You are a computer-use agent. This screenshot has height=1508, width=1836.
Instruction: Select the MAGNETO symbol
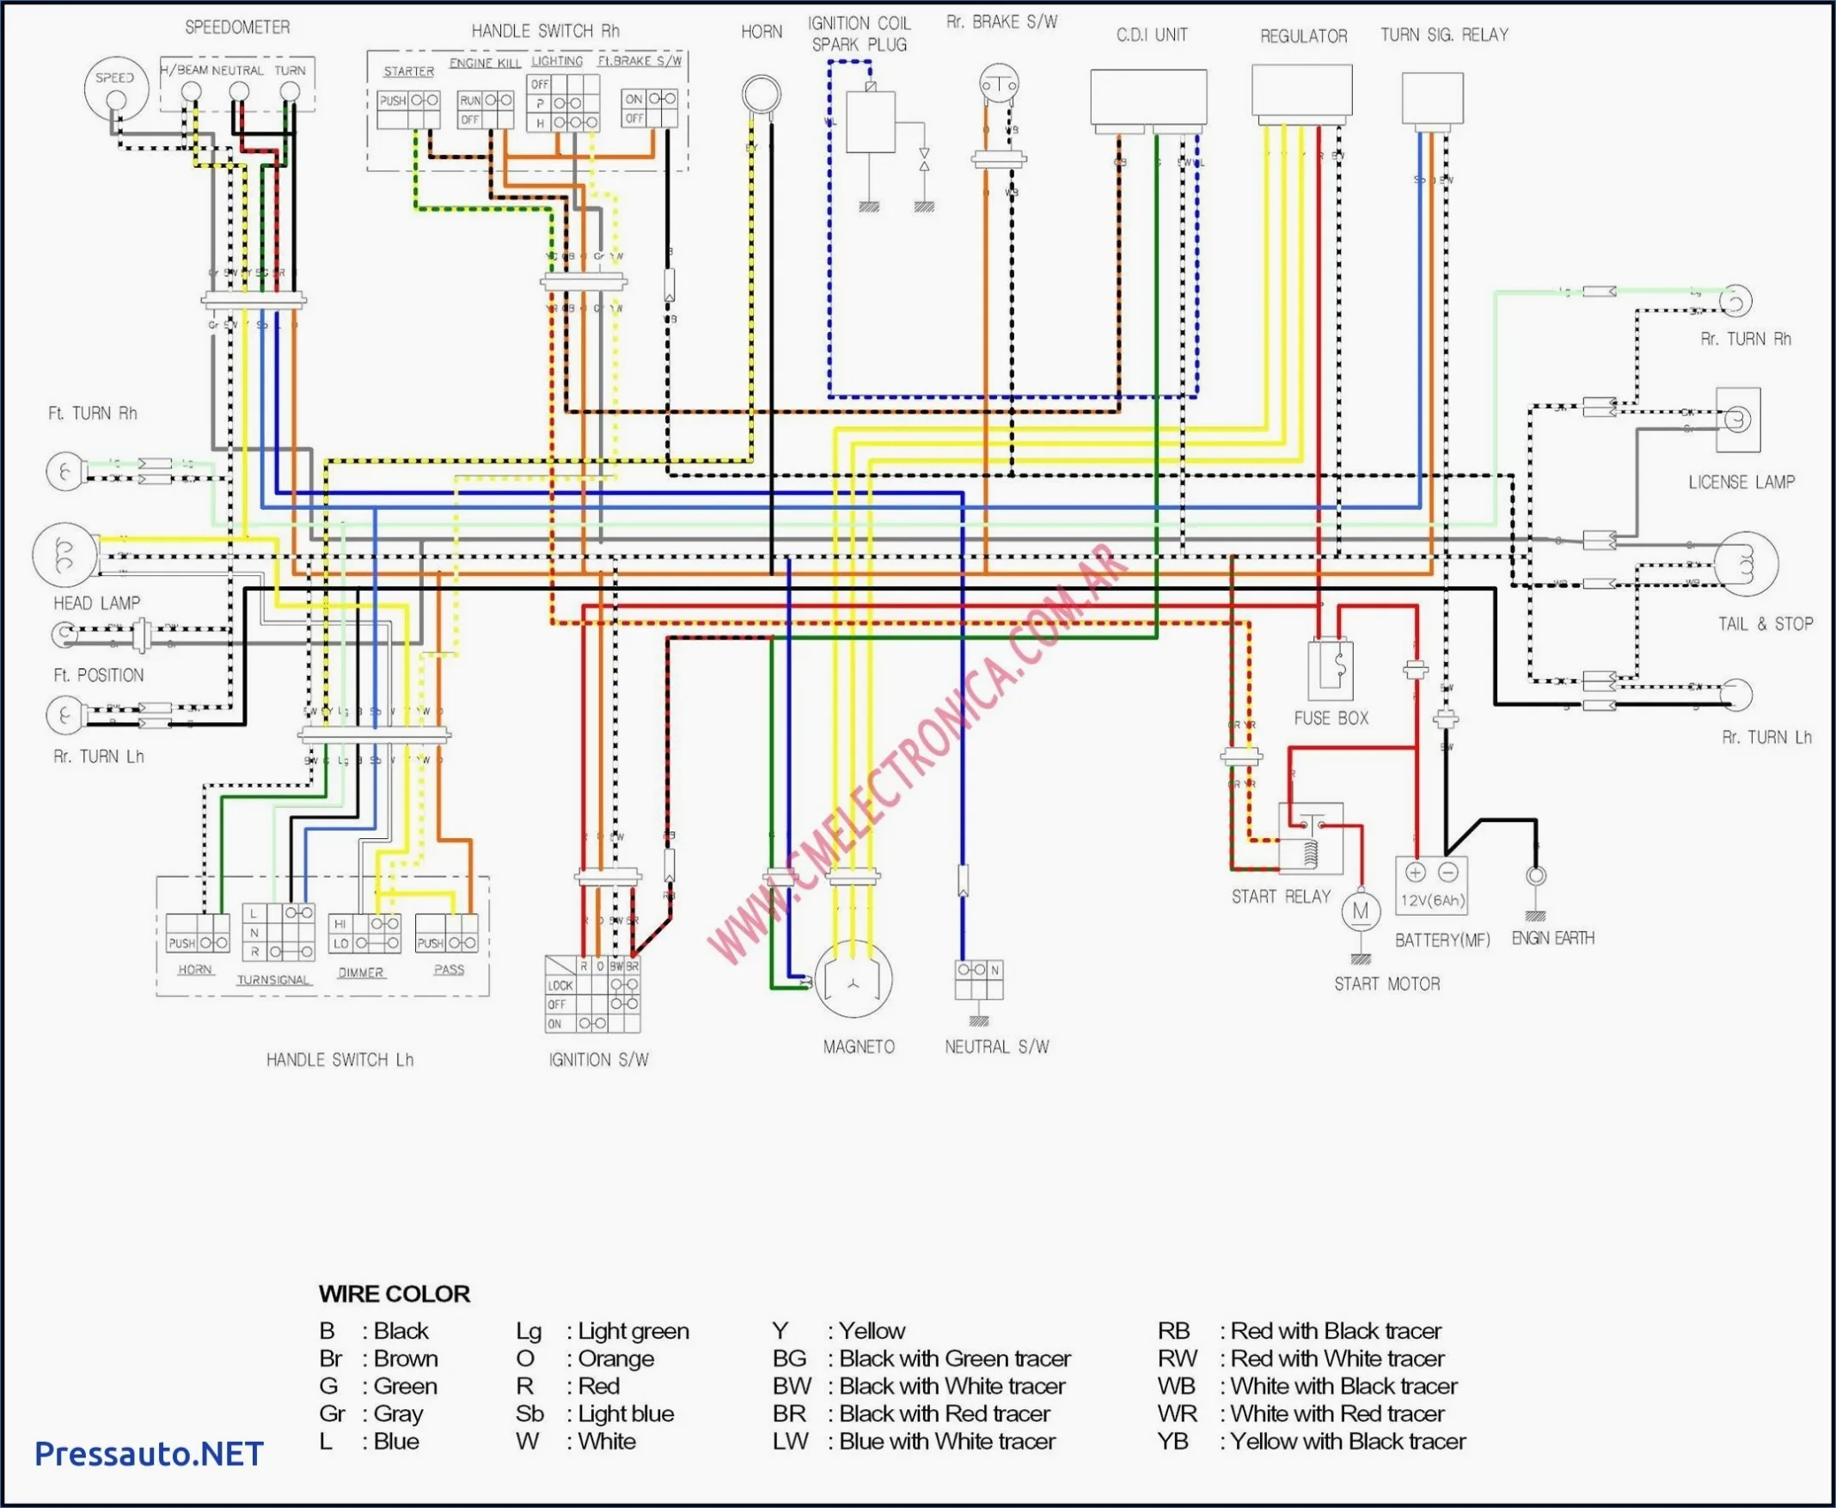click(854, 978)
